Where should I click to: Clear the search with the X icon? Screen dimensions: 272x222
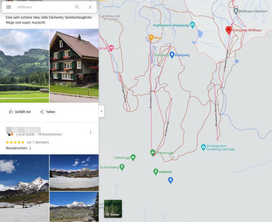[x=90, y=7]
